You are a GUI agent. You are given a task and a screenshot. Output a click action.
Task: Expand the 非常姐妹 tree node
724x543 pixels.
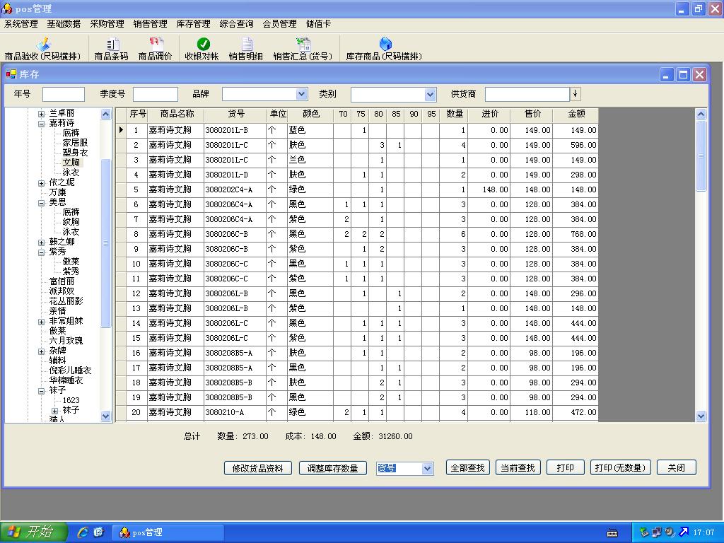[42, 322]
